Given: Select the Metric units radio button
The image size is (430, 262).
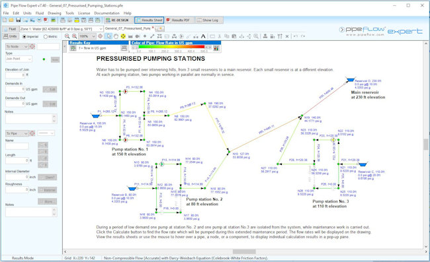Looking at the screenshot, I should click(45, 37).
